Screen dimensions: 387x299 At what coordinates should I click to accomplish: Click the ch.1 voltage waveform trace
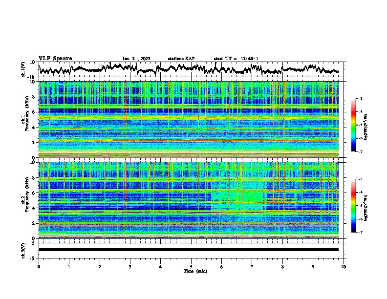[189, 69]
